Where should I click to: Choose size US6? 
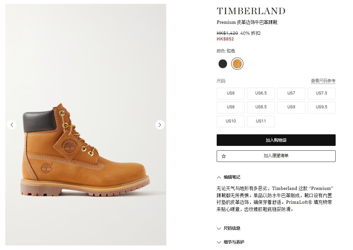[x=231, y=94]
